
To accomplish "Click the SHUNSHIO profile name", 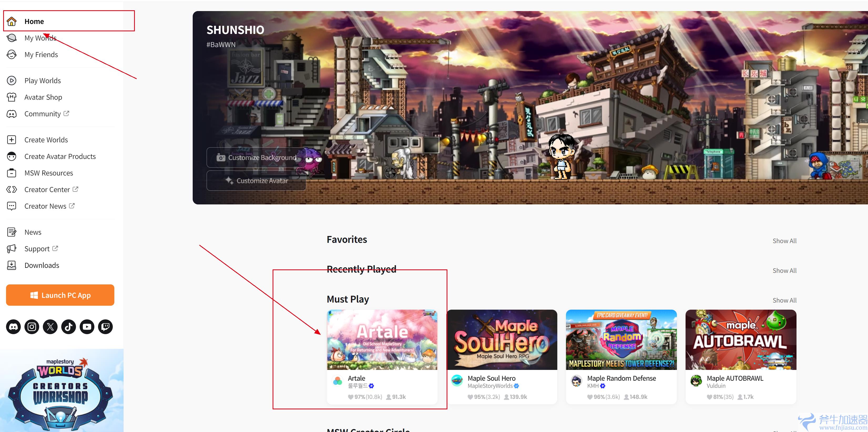I will pos(236,30).
